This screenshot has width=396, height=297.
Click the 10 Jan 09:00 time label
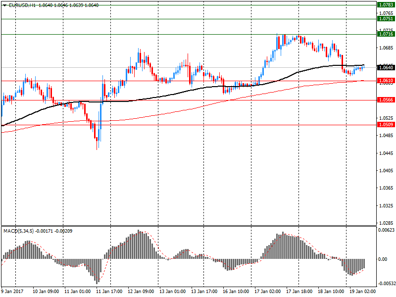[x=46, y=292]
